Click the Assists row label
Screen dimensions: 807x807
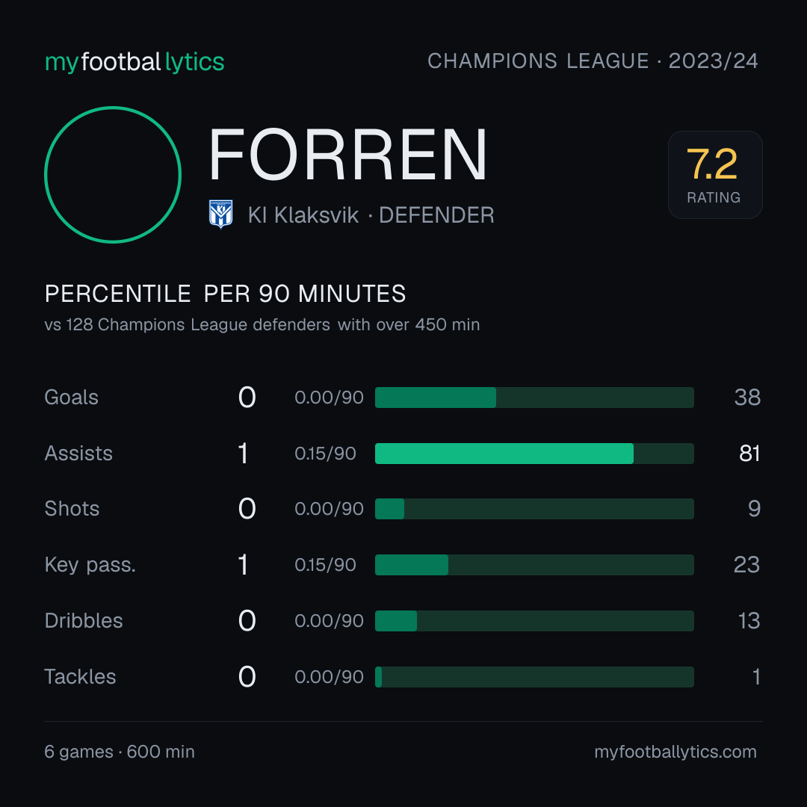pyautogui.click(x=78, y=454)
